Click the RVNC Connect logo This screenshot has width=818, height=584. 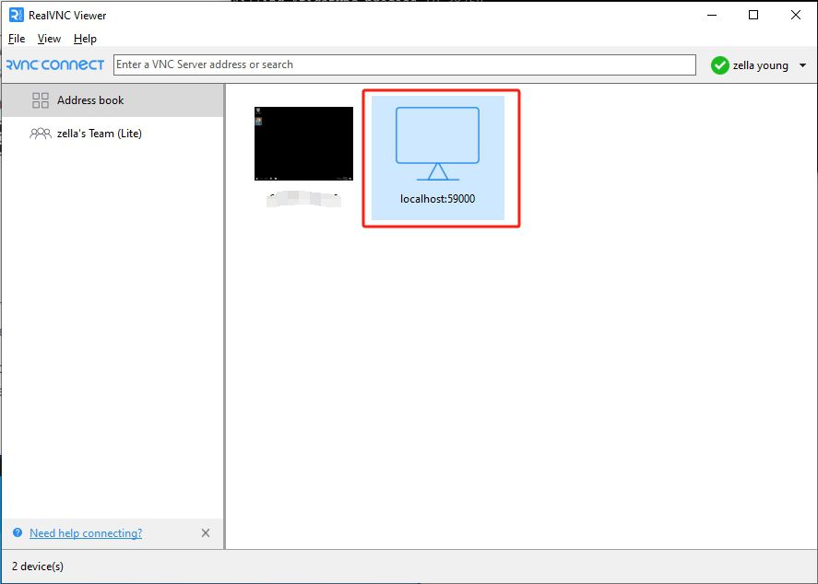coord(54,64)
